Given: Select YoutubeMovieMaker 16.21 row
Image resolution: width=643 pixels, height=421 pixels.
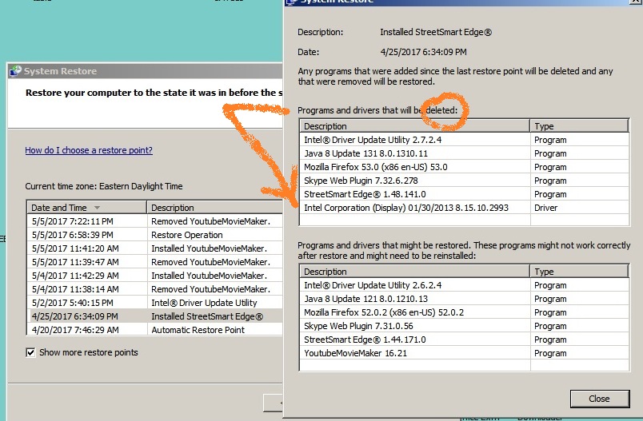Looking at the screenshot, I should coord(464,353).
